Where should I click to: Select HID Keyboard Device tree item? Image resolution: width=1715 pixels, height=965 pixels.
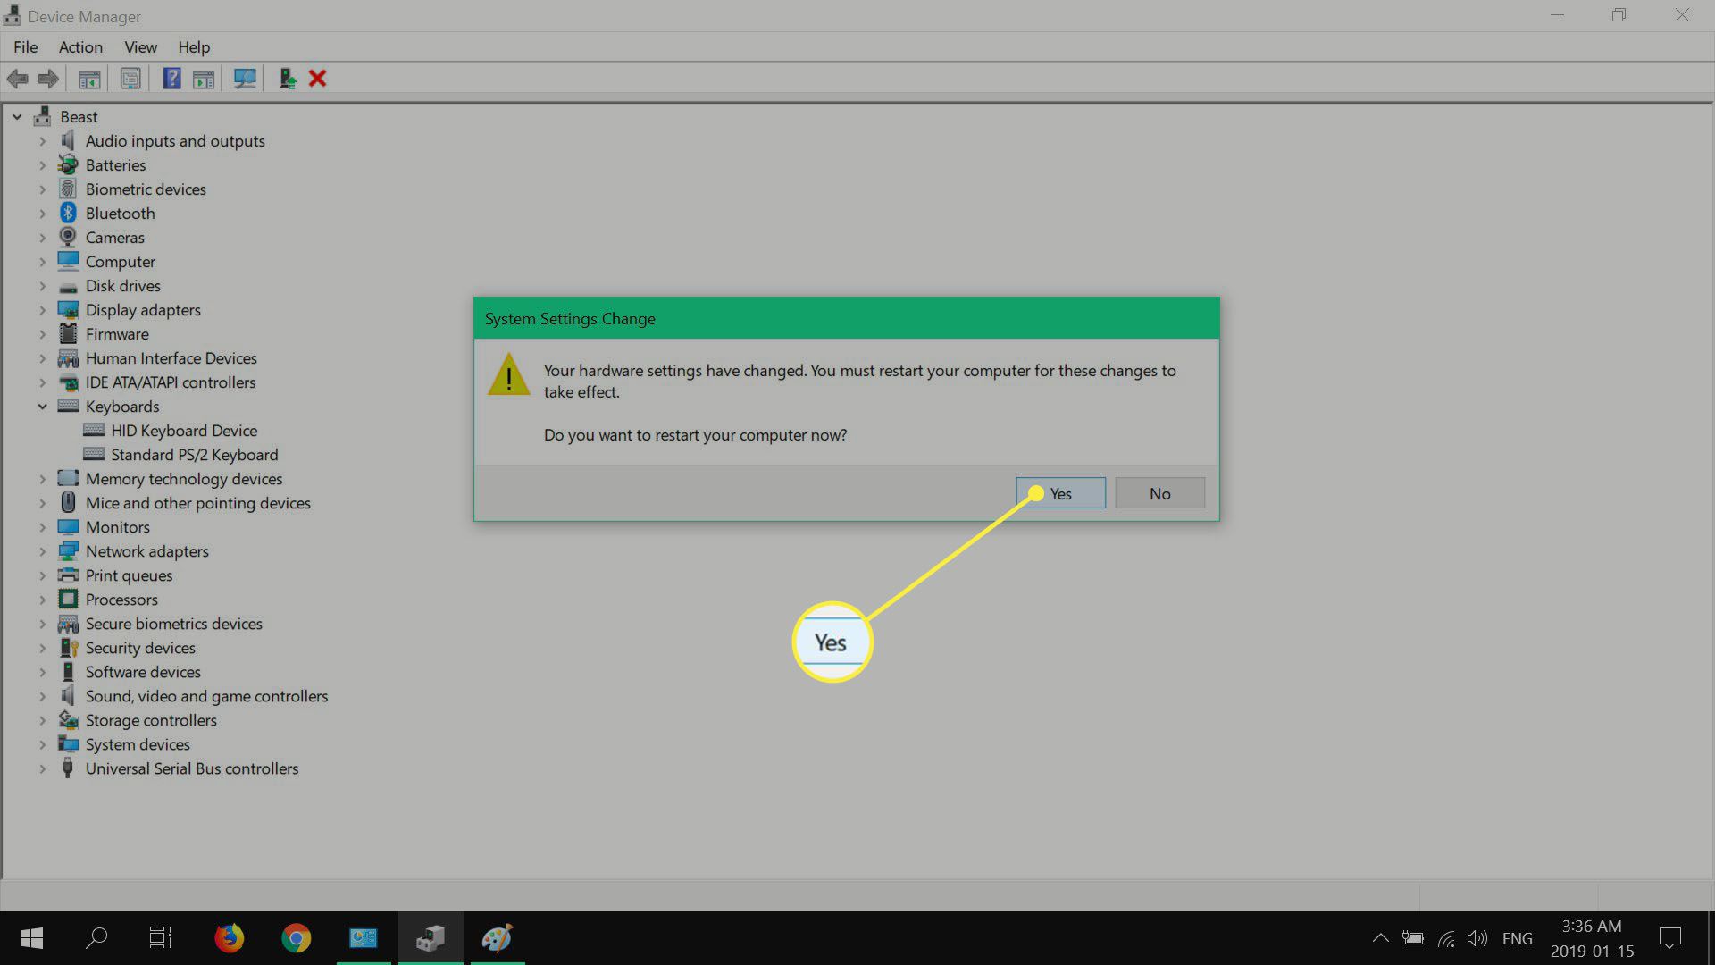(184, 430)
